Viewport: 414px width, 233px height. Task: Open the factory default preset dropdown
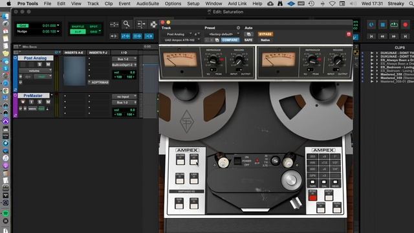point(223,34)
